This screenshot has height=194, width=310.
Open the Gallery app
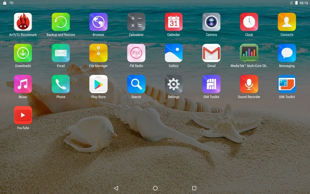tap(174, 53)
